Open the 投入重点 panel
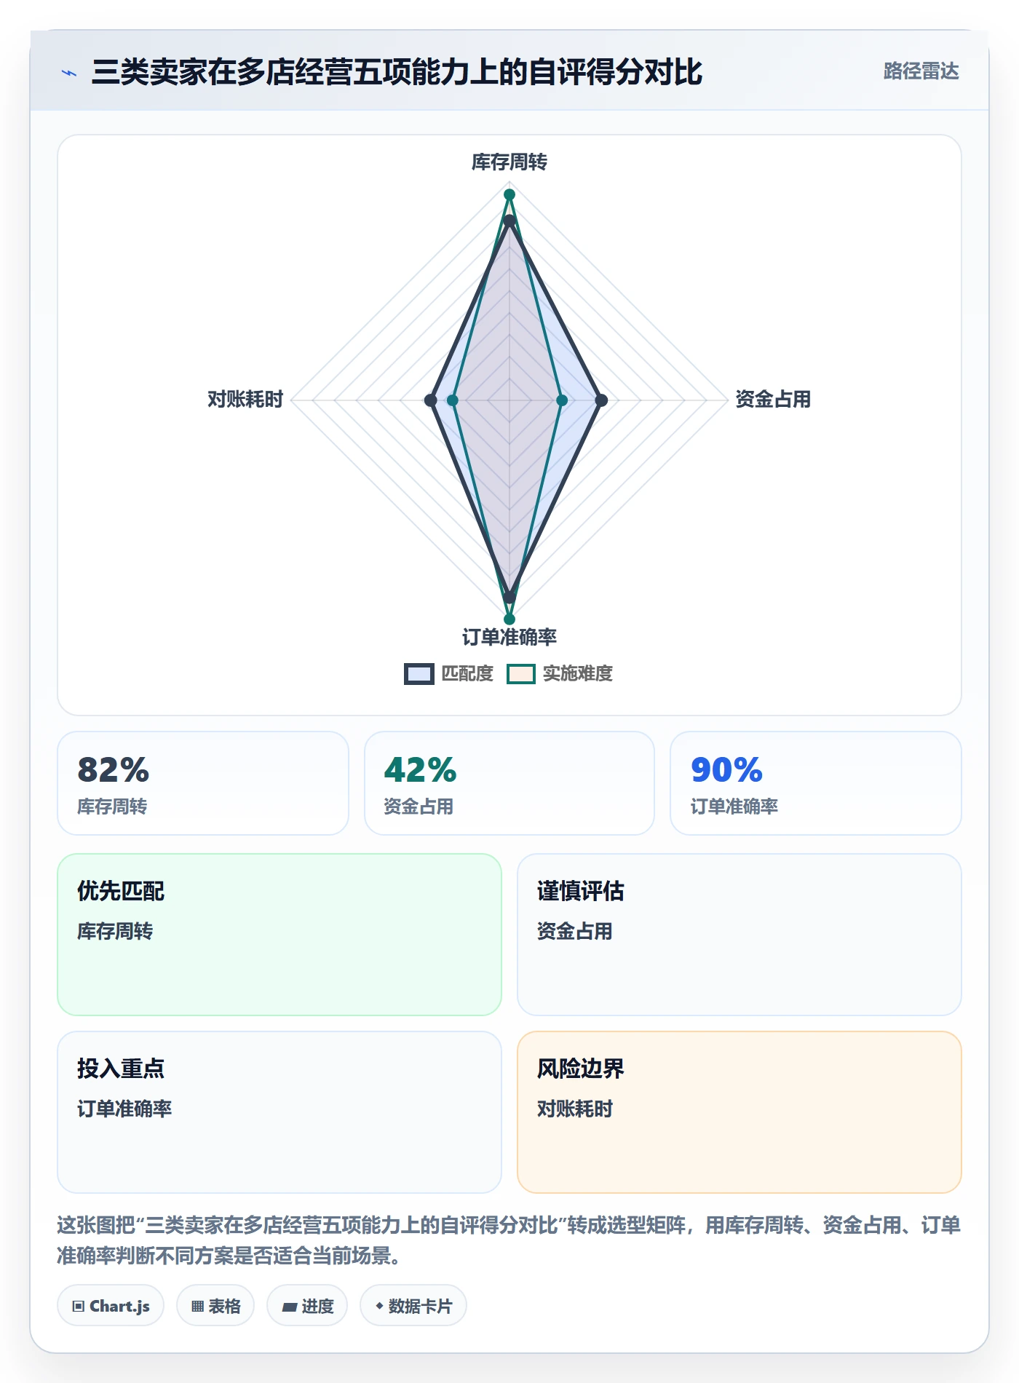Image resolution: width=1019 pixels, height=1383 pixels. coord(279,1112)
